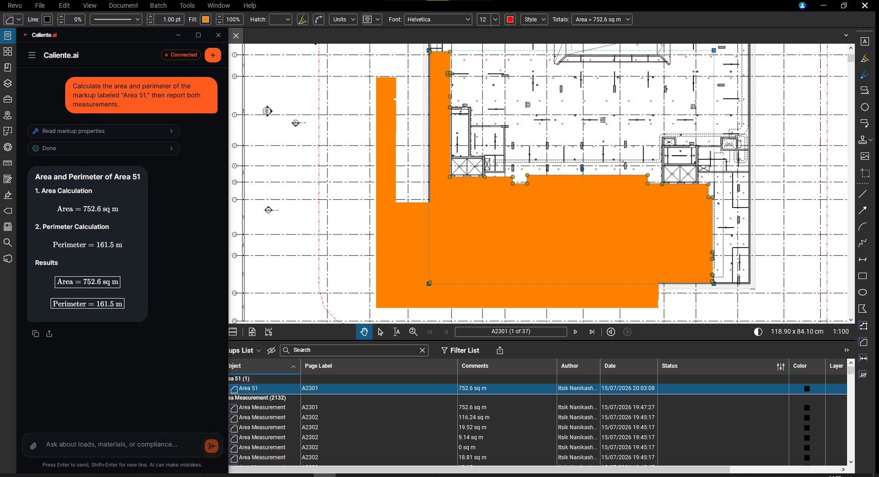Image resolution: width=879 pixels, height=477 pixels.
Task: Open the Spaces location pin panel icon
Action: (x=8, y=115)
